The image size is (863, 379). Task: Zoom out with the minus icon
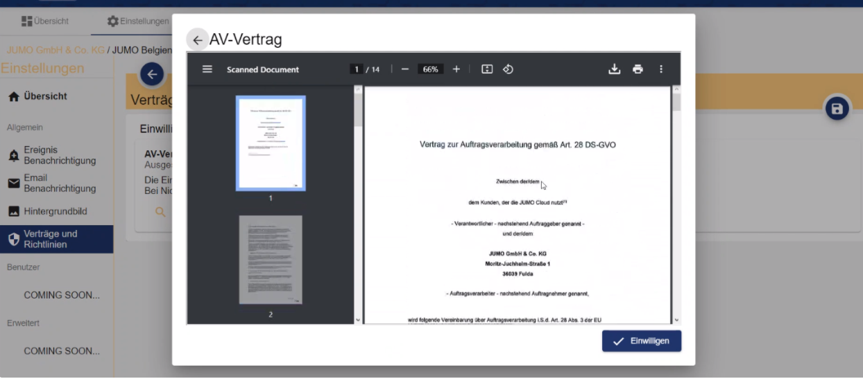pyautogui.click(x=404, y=69)
